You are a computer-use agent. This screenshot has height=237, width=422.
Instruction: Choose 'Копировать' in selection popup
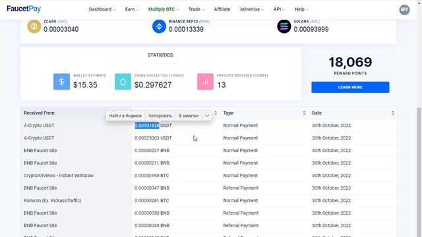tap(160, 116)
